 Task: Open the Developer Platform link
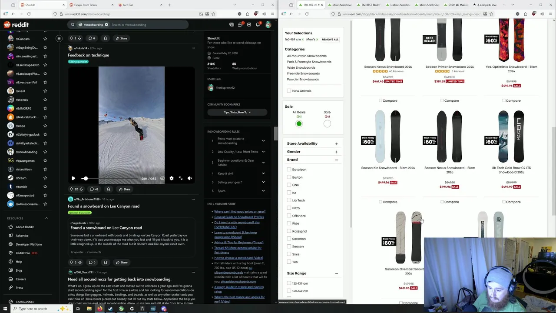[x=29, y=244]
